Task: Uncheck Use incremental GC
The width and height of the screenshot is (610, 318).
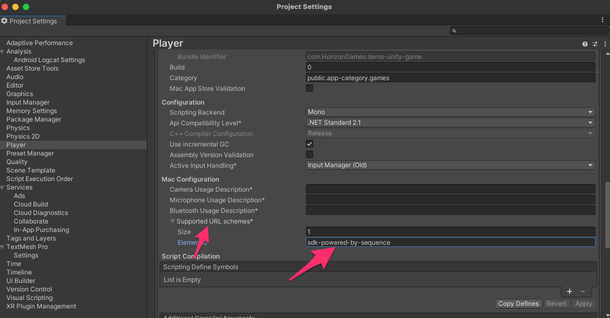Action: coord(310,144)
